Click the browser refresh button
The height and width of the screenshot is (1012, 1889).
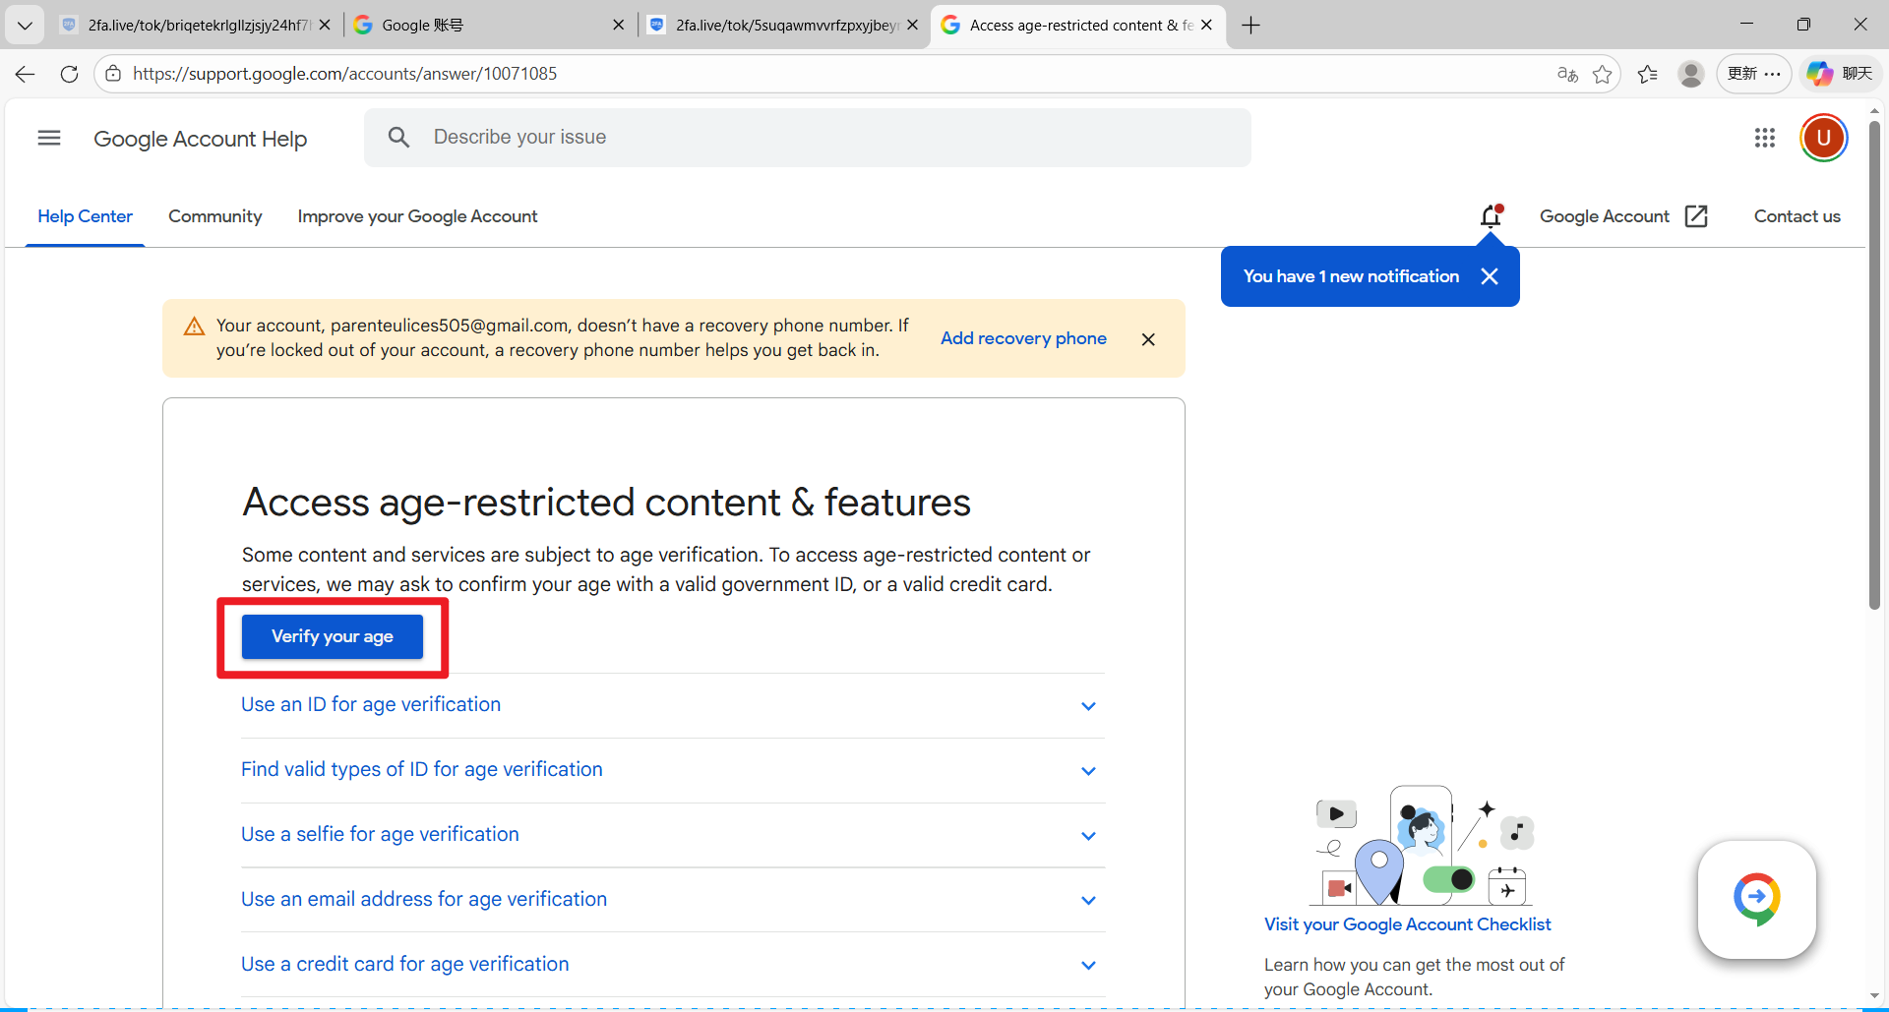pyautogui.click(x=69, y=74)
